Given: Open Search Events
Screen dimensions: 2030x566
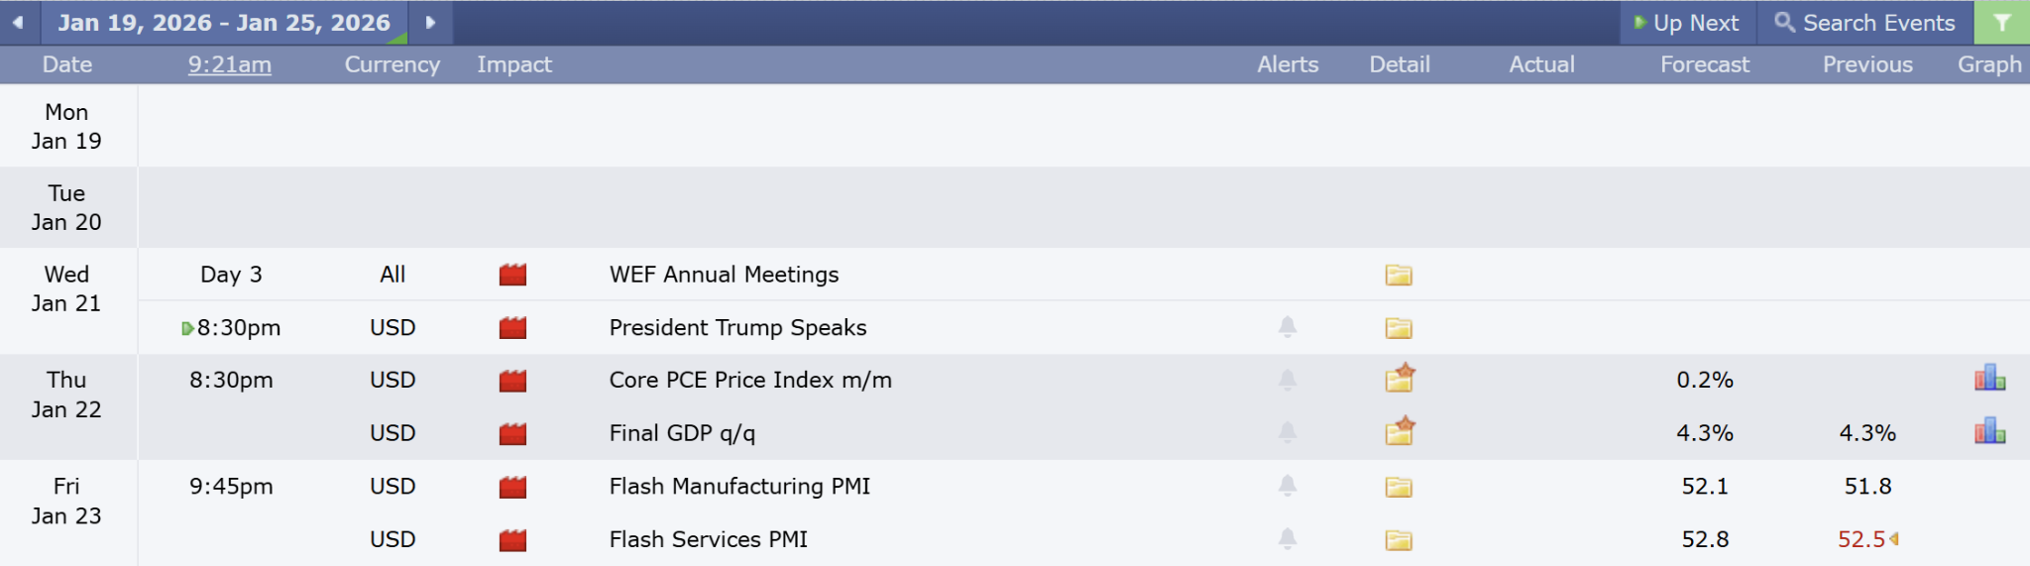Looking at the screenshot, I should [1864, 23].
